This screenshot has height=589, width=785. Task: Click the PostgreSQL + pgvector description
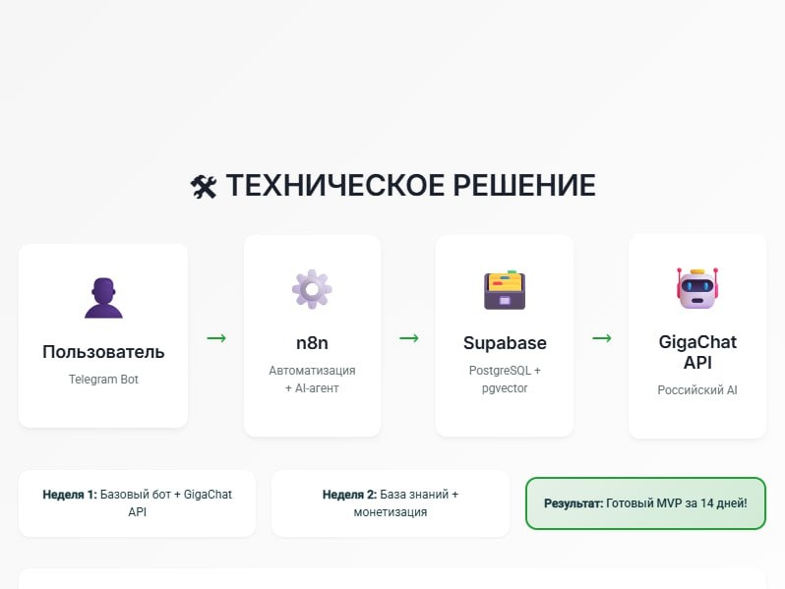pos(505,380)
